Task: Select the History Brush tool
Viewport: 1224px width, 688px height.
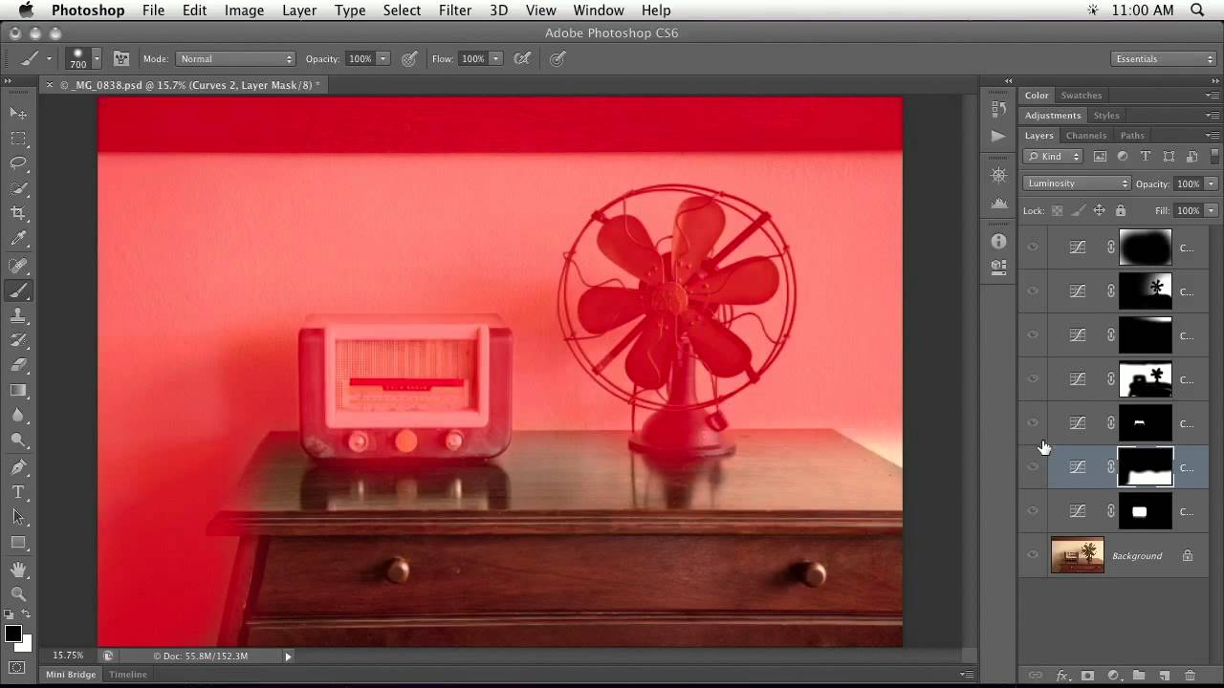Action: [x=18, y=340]
